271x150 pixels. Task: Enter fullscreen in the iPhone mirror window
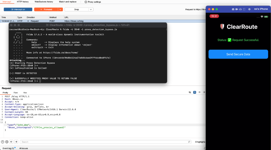(244, 9)
